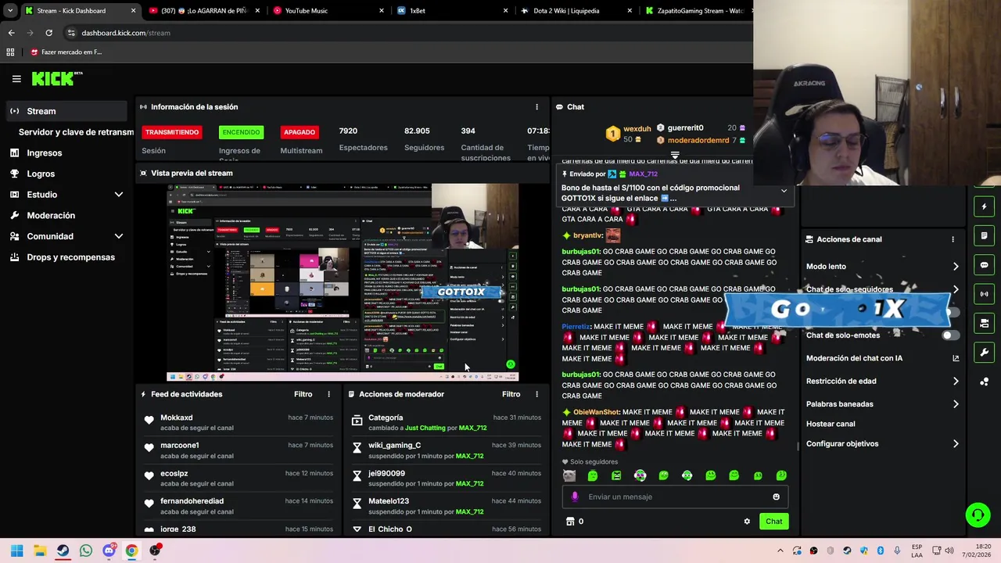Image resolution: width=1001 pixels, height=563 pixels.
Task: Click the wrench sidebar icon
Action: coord(984,353)
